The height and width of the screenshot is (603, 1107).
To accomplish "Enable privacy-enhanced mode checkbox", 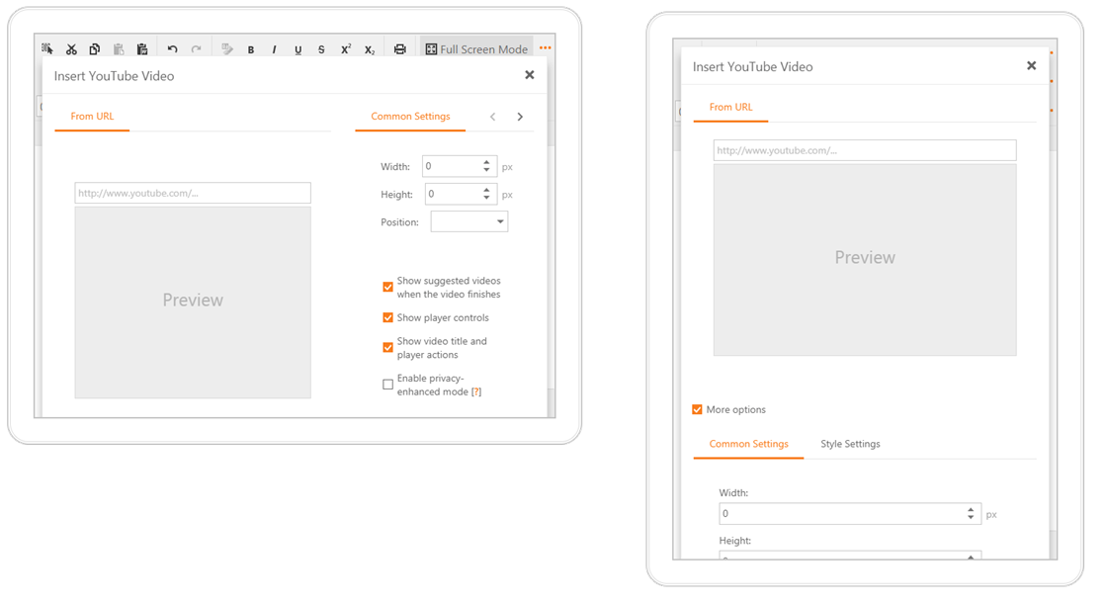I will (387, 385).
